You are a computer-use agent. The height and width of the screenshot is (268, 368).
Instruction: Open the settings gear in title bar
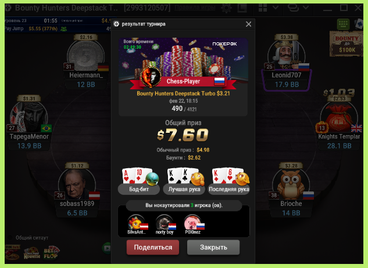coord(226,8)
